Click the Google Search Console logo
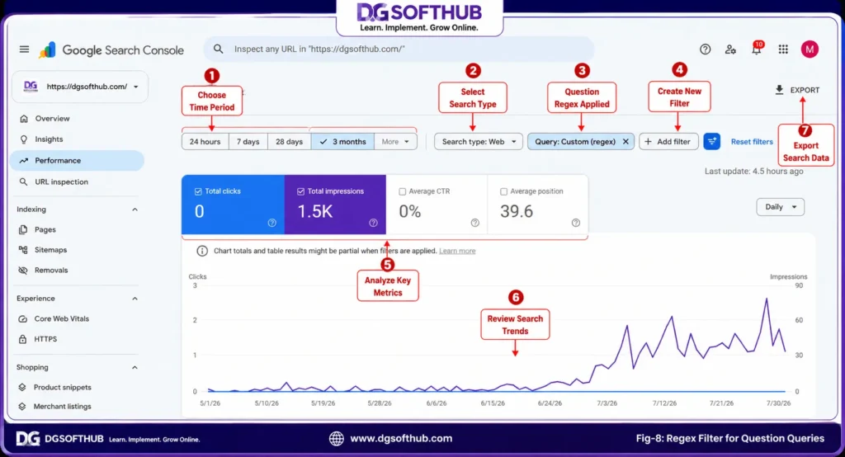Viewport: 845px width, 457px height. [111, 50]
